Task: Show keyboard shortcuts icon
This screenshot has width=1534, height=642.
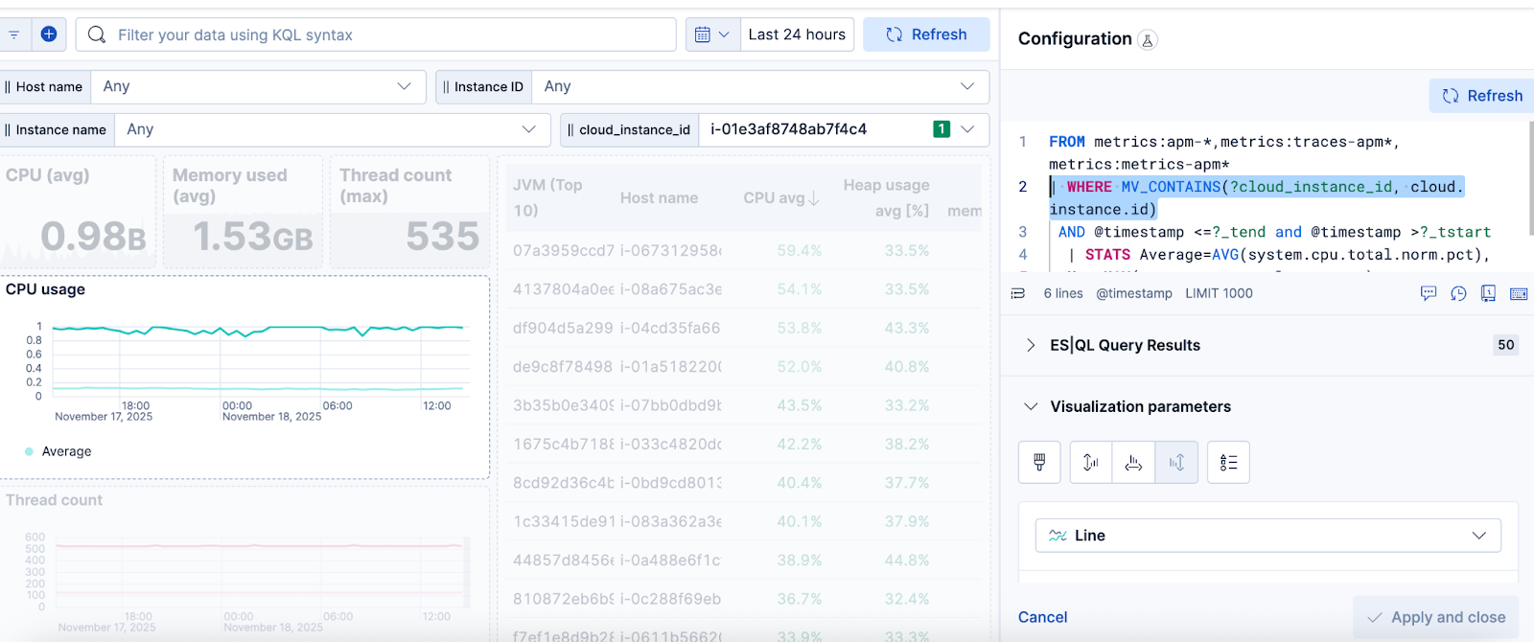Action: point(1519,293)
